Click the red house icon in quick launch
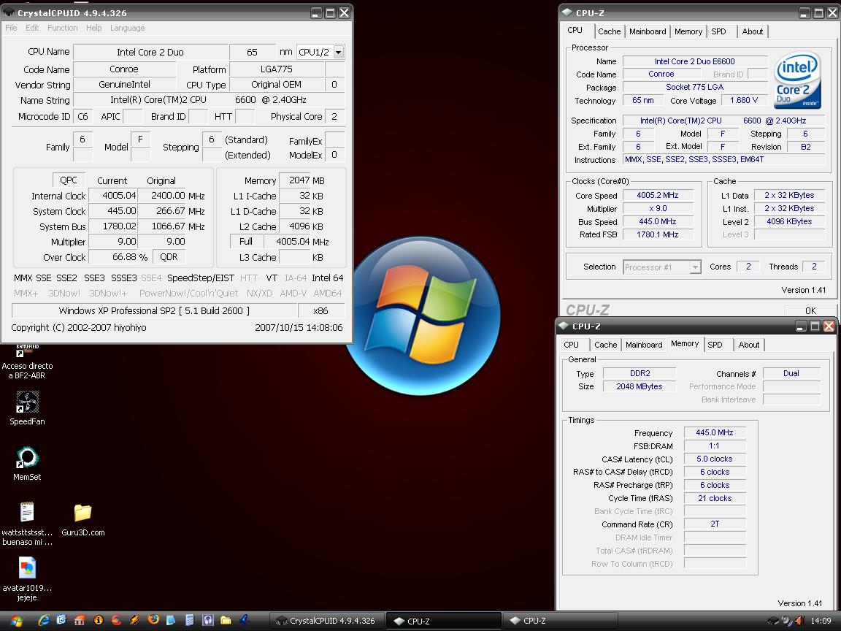This screenshot has height=631, width=841. coord(80,620)
